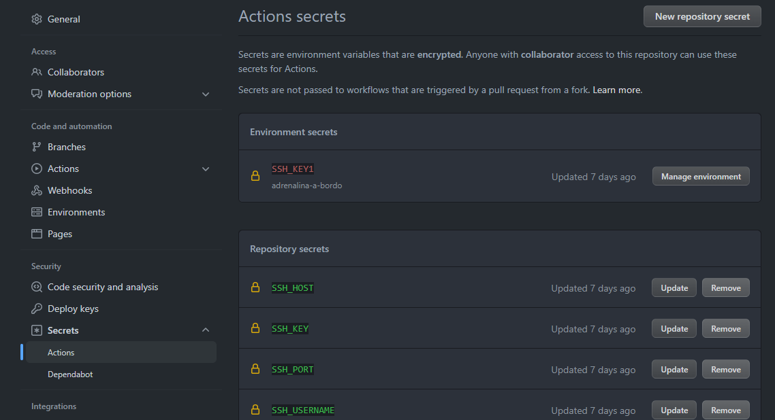Collapse the Secrets section chevron
775x420 pixels.
(206, 330)
